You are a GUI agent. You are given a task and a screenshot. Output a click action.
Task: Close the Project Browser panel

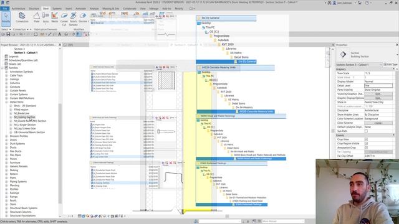click(60, 45)
